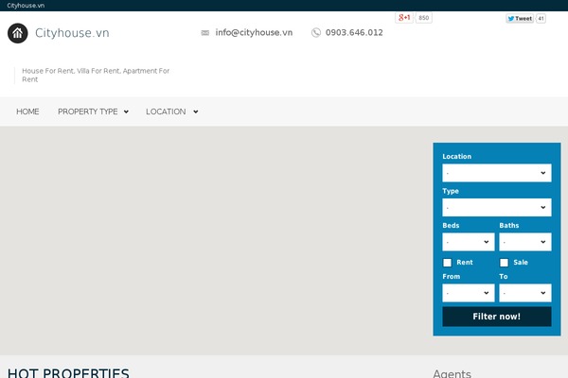This screenshot has height=378, width=568.
Task: Click Cityhouse.vn text in the top dark bar
Action: click(26, 6)
